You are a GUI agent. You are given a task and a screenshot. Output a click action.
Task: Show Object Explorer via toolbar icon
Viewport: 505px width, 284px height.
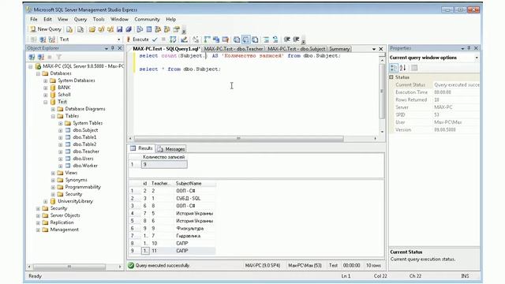pyautogui.click(x=158, y=30)
